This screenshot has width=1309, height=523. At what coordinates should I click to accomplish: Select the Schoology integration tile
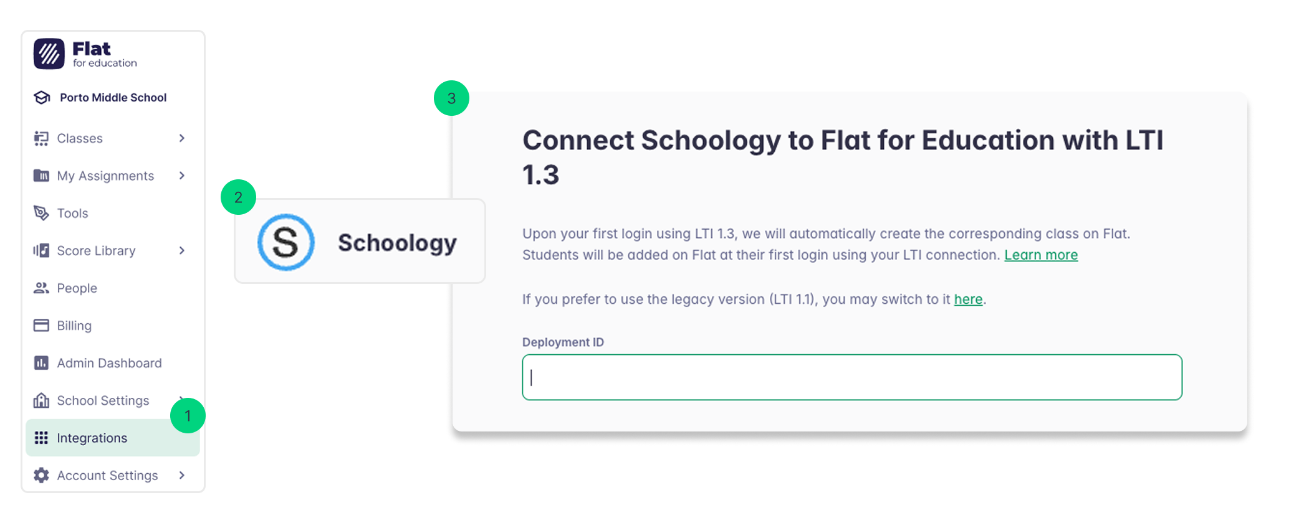[360, 242]
